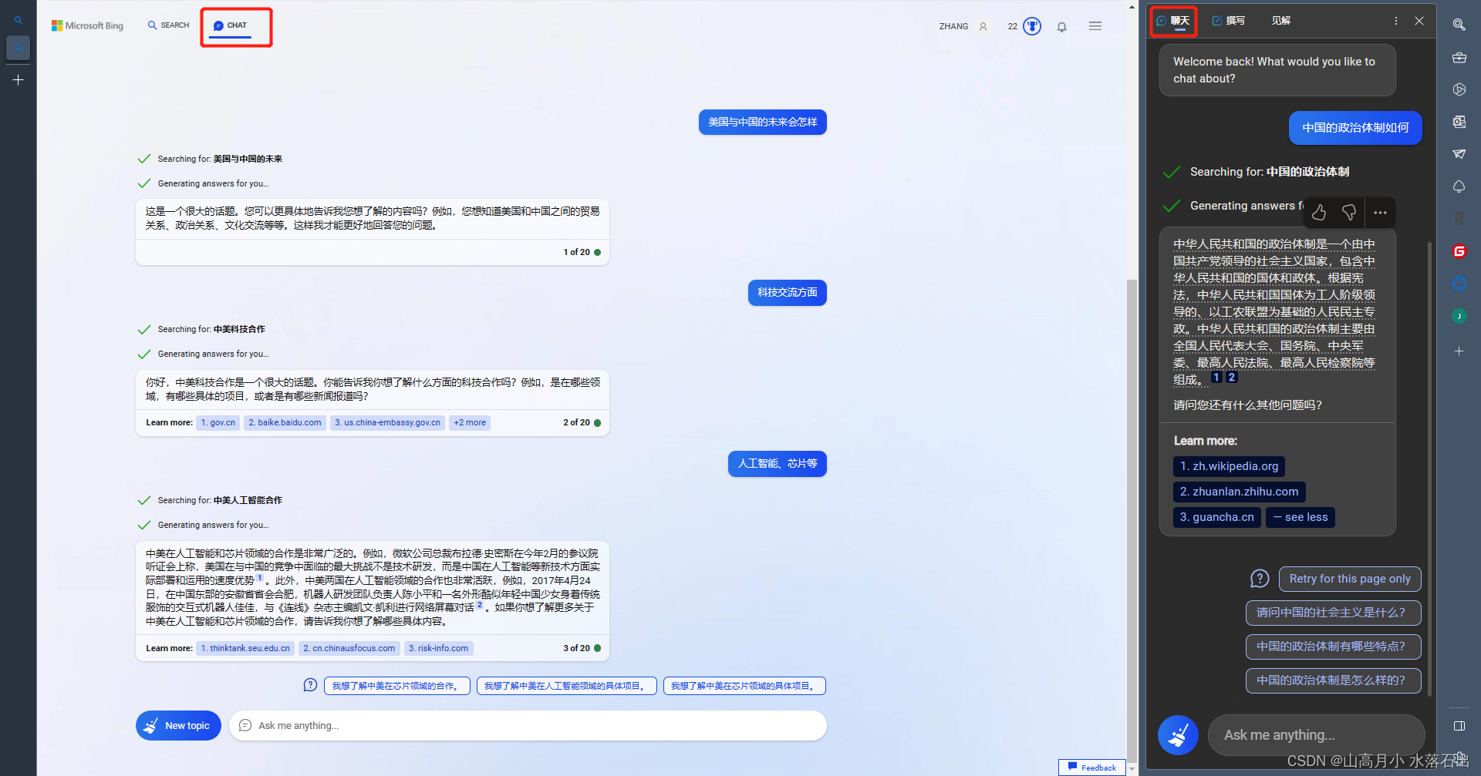This screenshot has height=776, width=1481.
Task: Collapse sources with see less
Action: click(1301, 517)
